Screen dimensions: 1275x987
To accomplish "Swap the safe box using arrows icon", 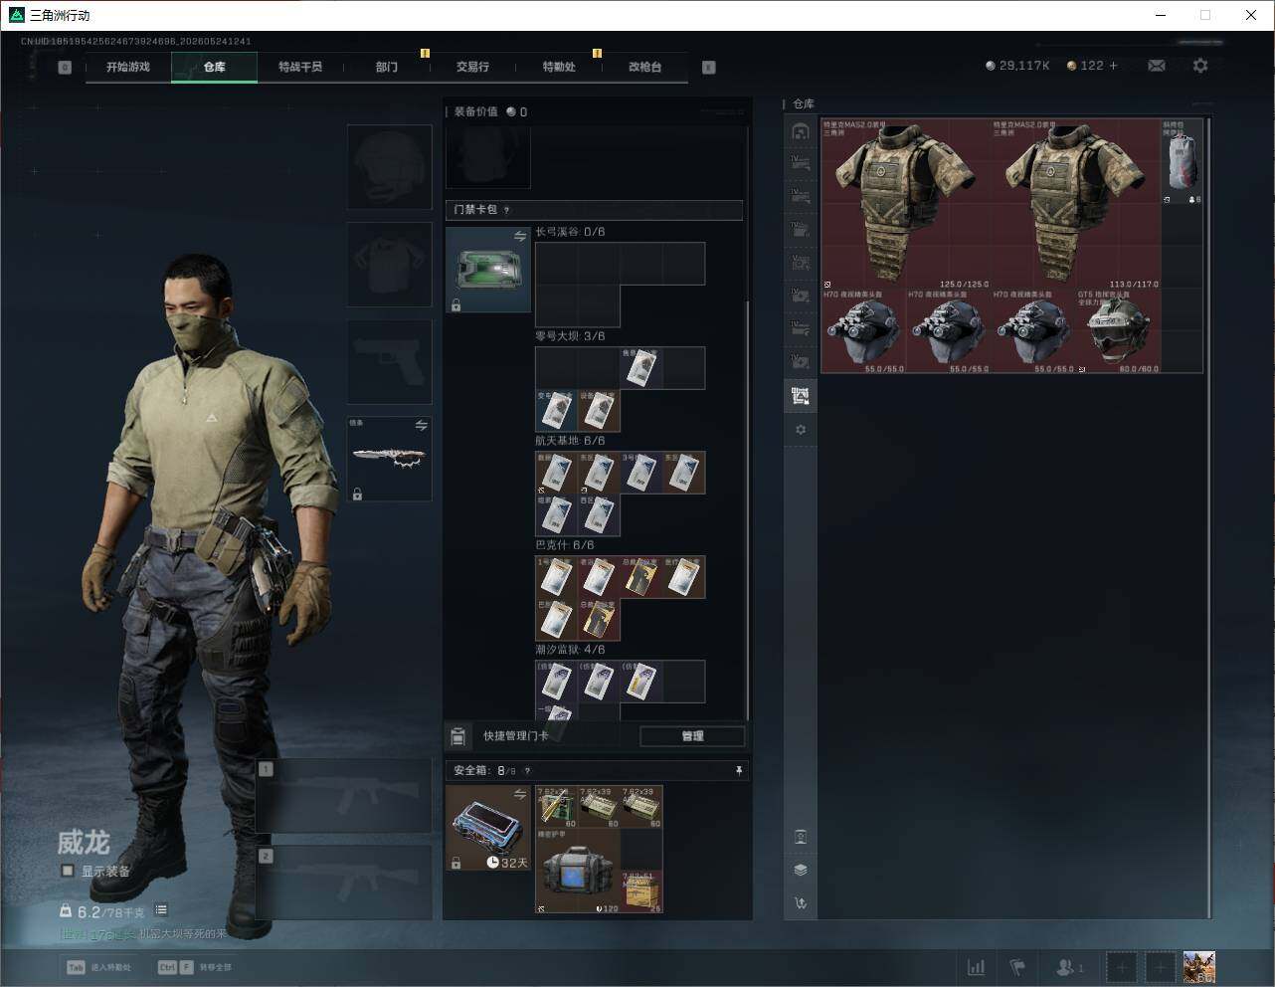I will click(x=519, y=793).
